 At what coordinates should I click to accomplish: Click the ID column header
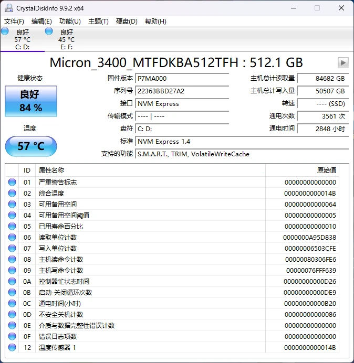click(x=27, y=170)
